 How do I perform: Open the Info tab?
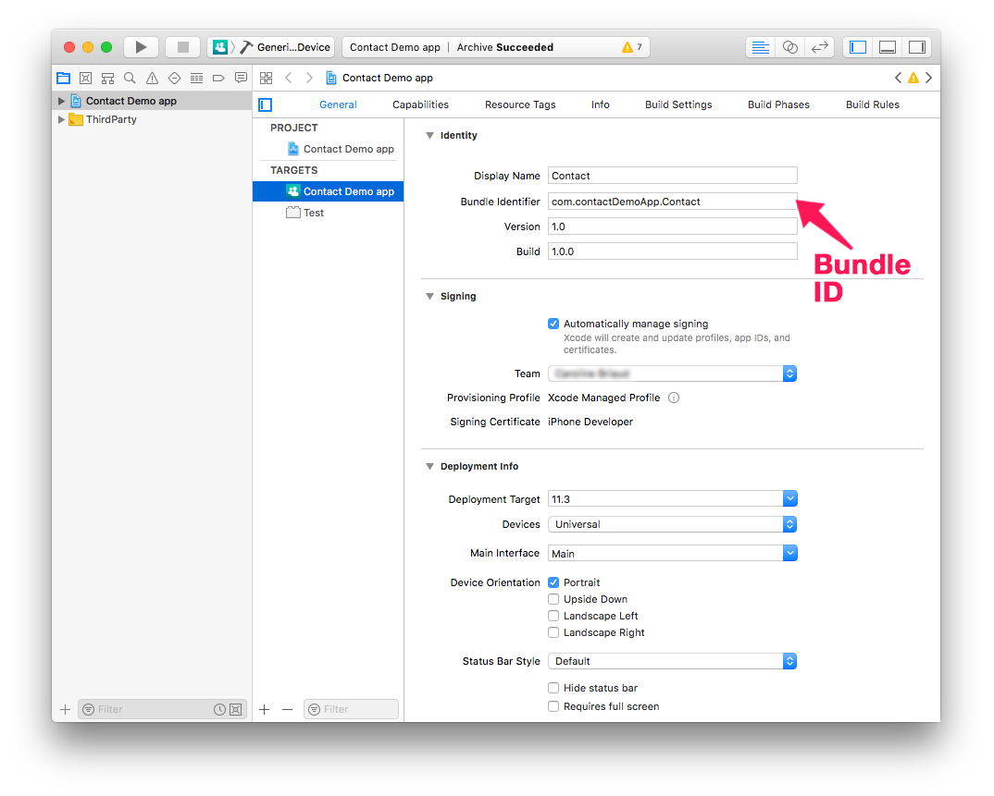tap(601, 104)
